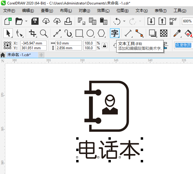Open a file with the folder icon
The width and height of the screenshot is (193, 174).
pos(19,21)
